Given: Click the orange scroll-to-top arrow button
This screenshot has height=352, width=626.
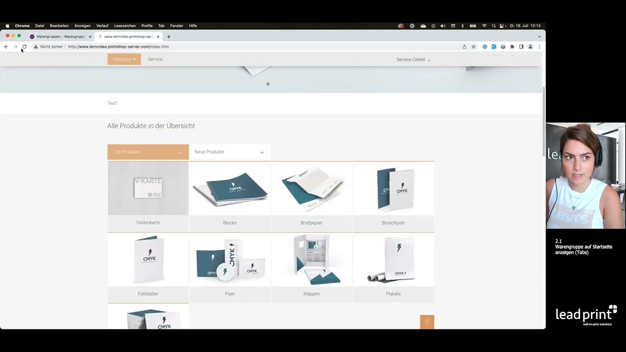Looking at the screenshot, I should tap(427, 322).
